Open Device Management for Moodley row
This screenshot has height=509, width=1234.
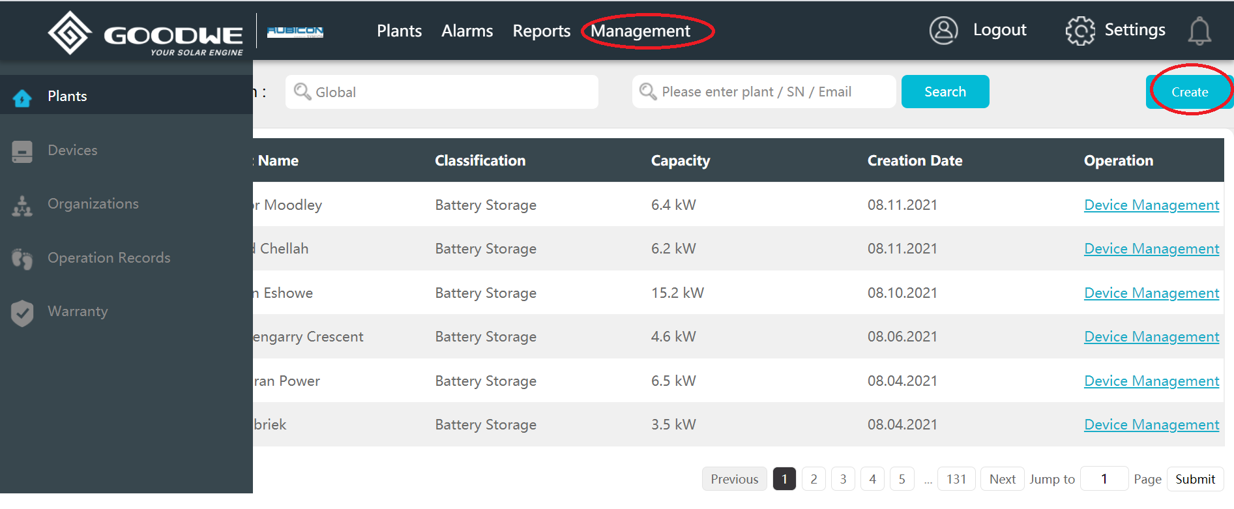click(1151, 205)
